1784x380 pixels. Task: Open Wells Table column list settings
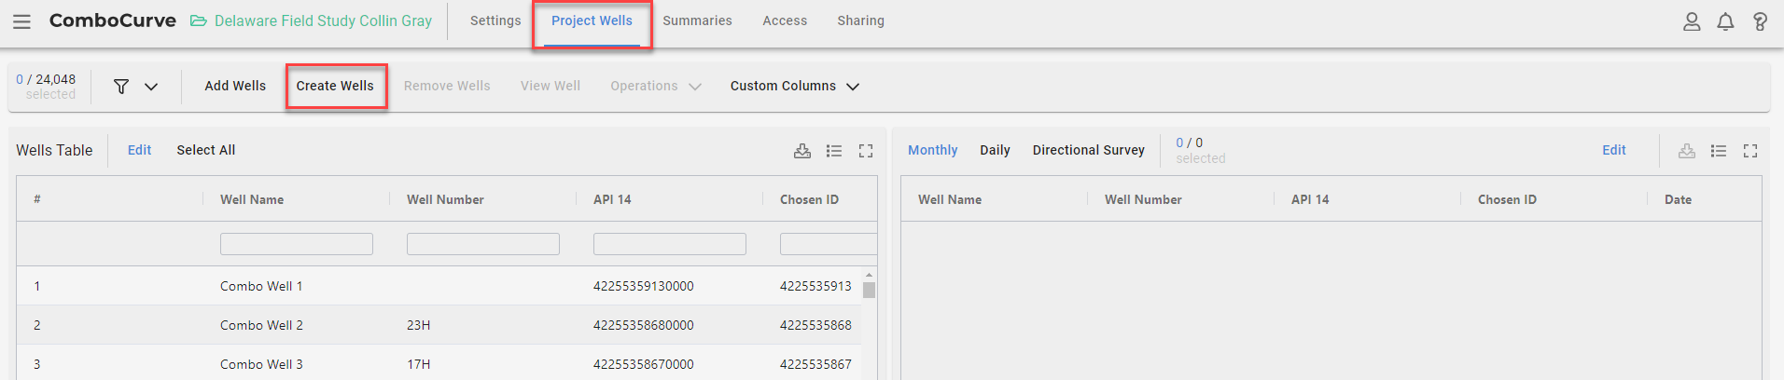pos(834,151)
